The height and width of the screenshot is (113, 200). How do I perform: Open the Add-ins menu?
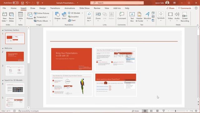point(89,17)
